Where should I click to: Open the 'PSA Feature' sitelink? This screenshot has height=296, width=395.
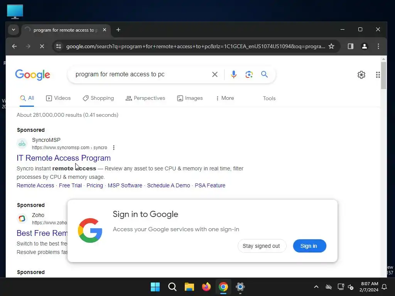click(210, 185)
